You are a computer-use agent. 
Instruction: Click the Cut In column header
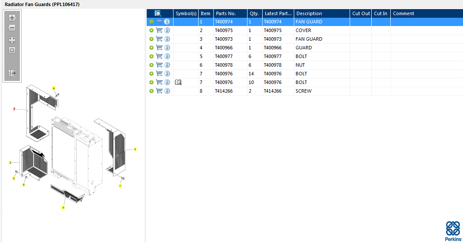tap(381, 13)
